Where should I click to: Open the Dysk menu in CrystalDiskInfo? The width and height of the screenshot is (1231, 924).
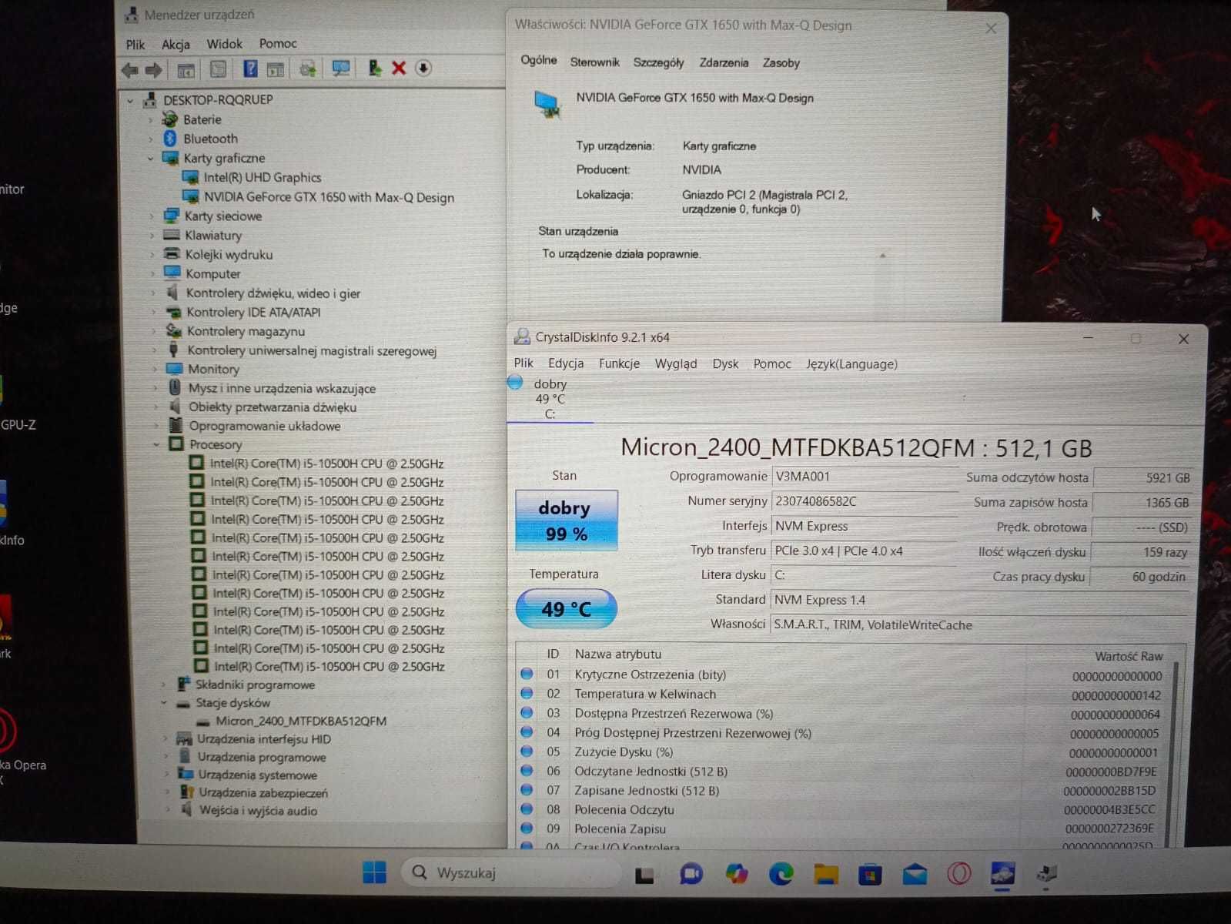(725, 364)
